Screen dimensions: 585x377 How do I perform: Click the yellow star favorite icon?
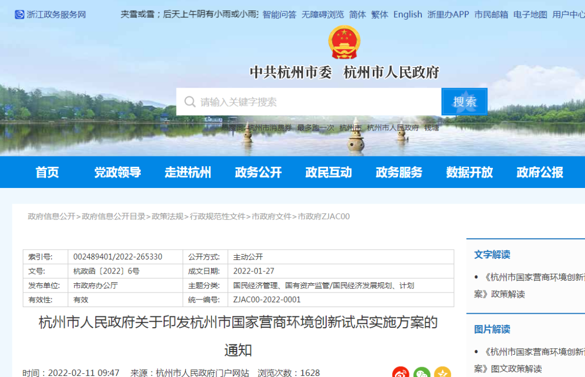click(x=443, y=372)
